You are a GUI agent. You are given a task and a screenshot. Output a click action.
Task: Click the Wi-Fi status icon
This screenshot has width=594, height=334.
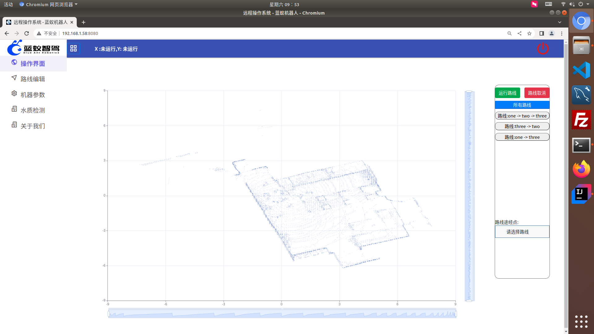click(563, 4)
